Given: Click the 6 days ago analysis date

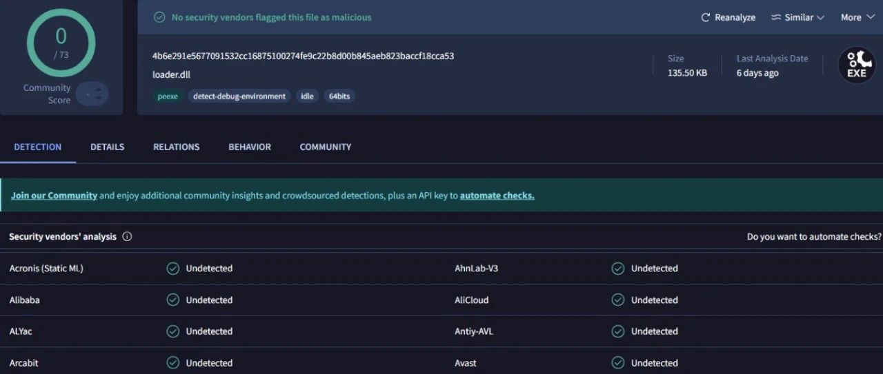Looking at the screenshot, I should coord(757,73).
